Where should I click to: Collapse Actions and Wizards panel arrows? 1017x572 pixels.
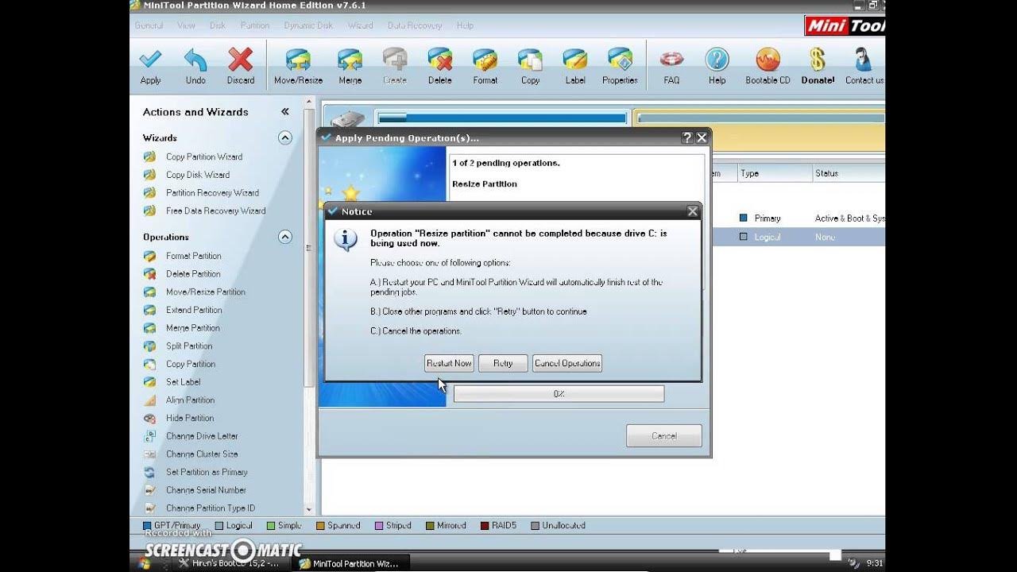click(285, 112)
